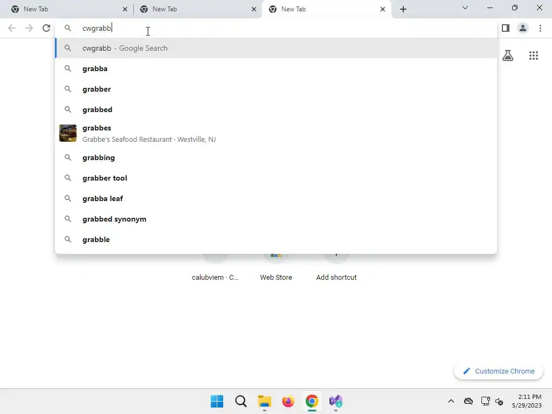
Task: Click Chrome icon in taskbar
Action: pyautogui.click(x=312, y=401)
